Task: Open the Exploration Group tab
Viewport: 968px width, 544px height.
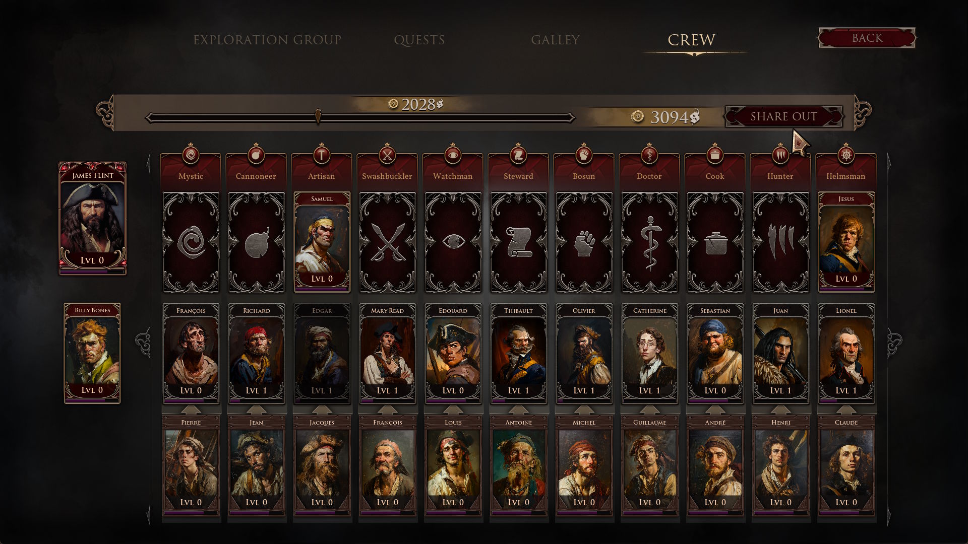Action: 267,40
